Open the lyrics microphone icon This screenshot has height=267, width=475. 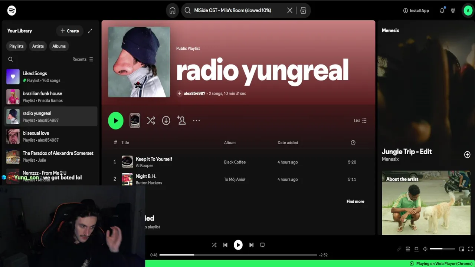coord(399,249)
